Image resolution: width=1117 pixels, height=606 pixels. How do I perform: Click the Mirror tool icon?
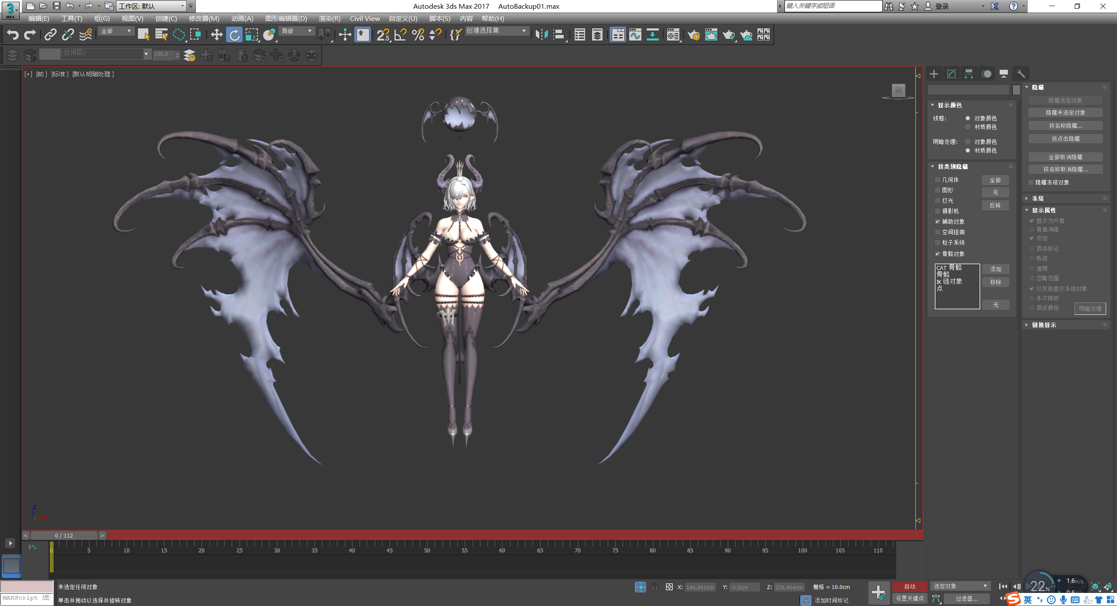(x=541, y=34)
